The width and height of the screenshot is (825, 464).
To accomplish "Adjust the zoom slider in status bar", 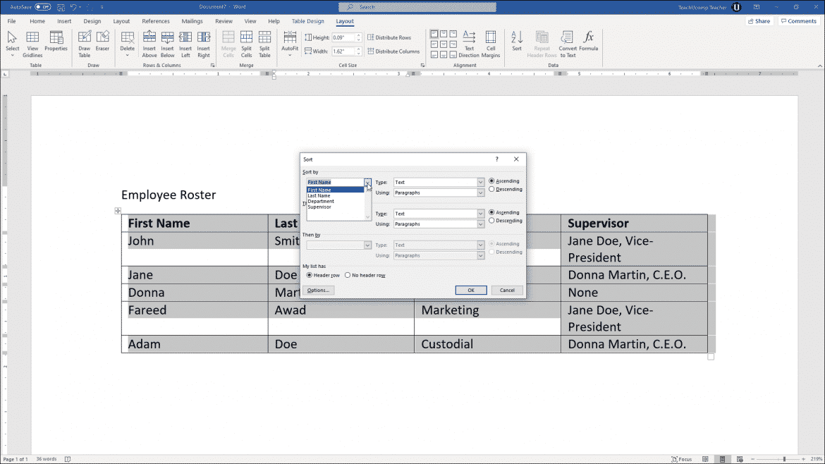I will (x=783, y=459).
